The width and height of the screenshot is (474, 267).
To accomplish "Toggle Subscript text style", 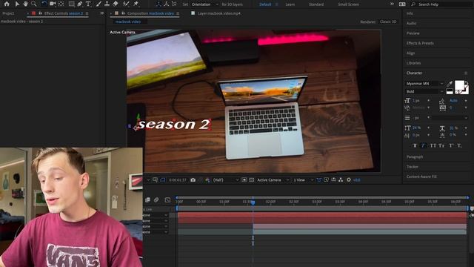I will coord(459,145).
